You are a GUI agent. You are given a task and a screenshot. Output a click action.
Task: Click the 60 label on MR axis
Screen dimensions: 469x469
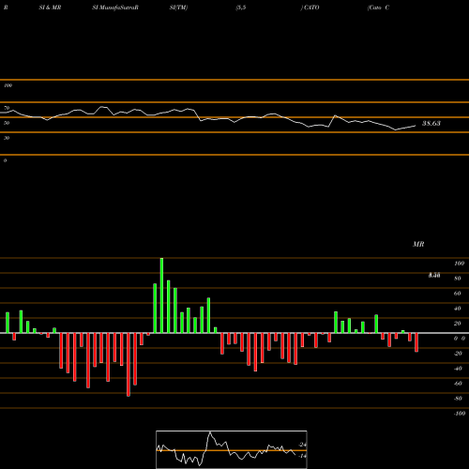tap(458, 294)
